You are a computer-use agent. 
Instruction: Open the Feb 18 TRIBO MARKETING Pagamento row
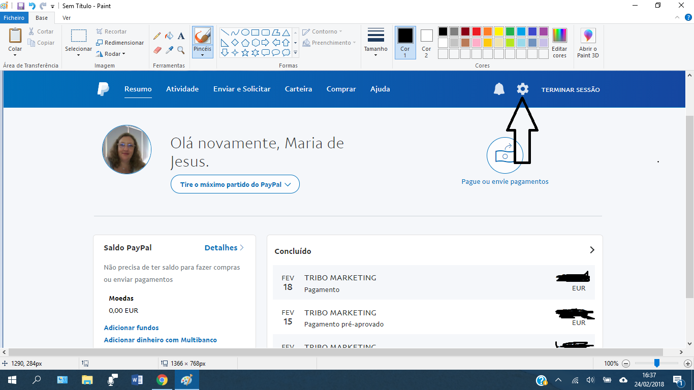(434, 282)
